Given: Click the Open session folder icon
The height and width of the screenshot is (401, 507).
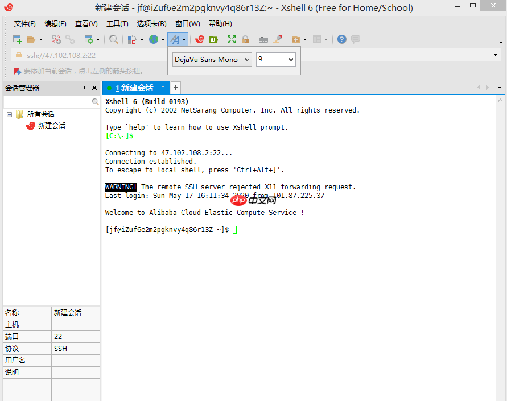Looking at the screenshot, I should point(31,39).
